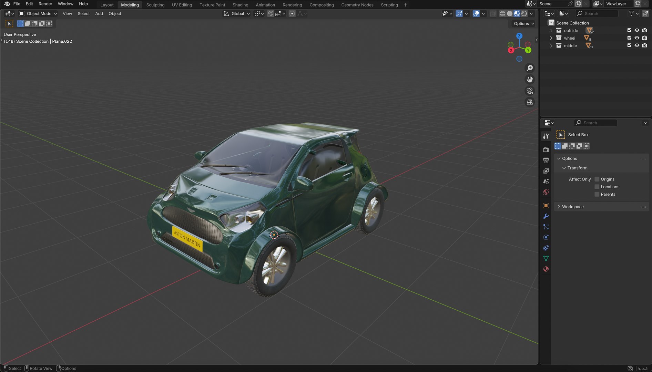Open the Object properties tab

point(546,206)
